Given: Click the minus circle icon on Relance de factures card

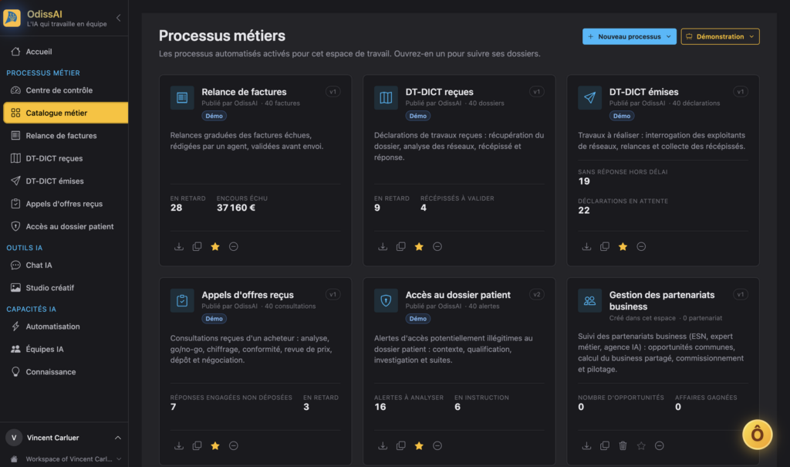Looking at the screenshot, I should (x=233, y=246).
